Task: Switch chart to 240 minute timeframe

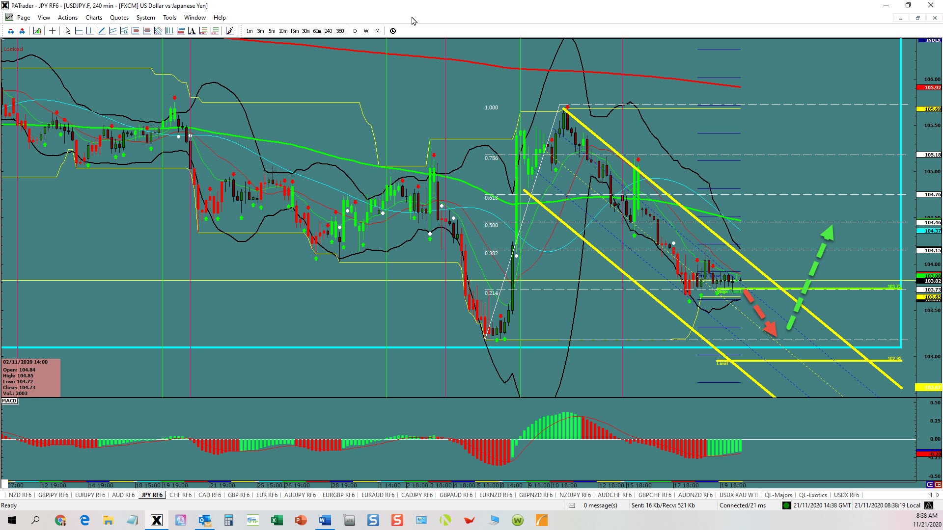Action: coord(328,31)
